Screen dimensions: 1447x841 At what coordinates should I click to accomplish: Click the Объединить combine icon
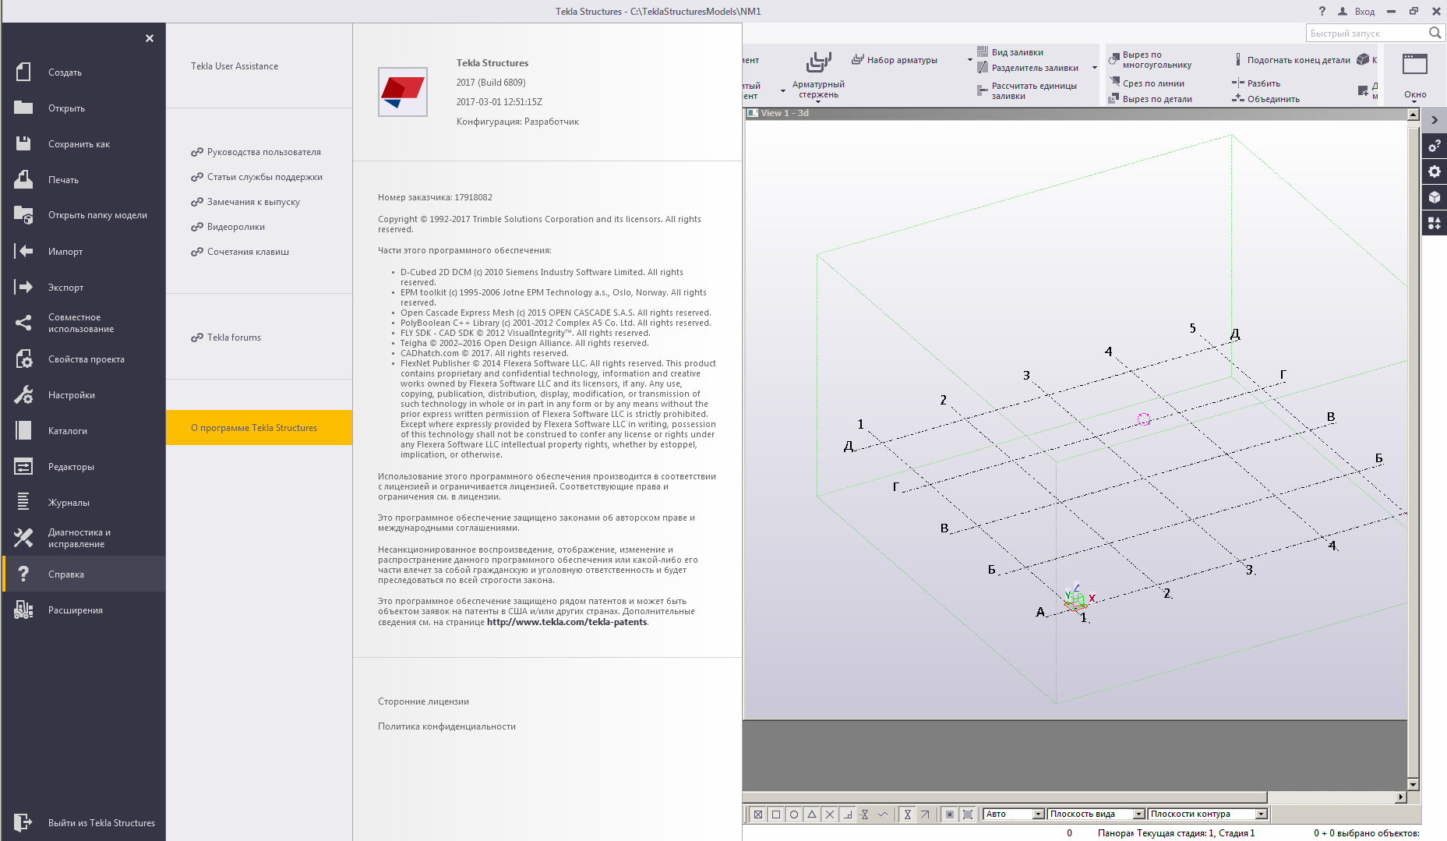[1237, 98]
